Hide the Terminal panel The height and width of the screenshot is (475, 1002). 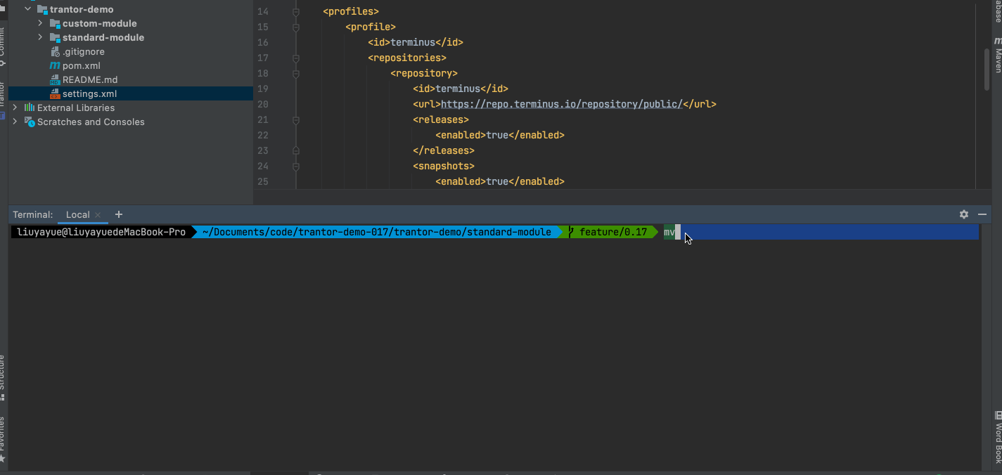tap(982, 214)
